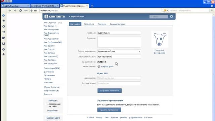
Task: Open the Статистика tab
Action: pos(89,24)
